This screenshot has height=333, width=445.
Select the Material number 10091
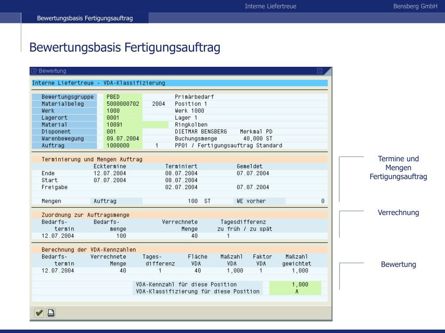click(136, 124)
